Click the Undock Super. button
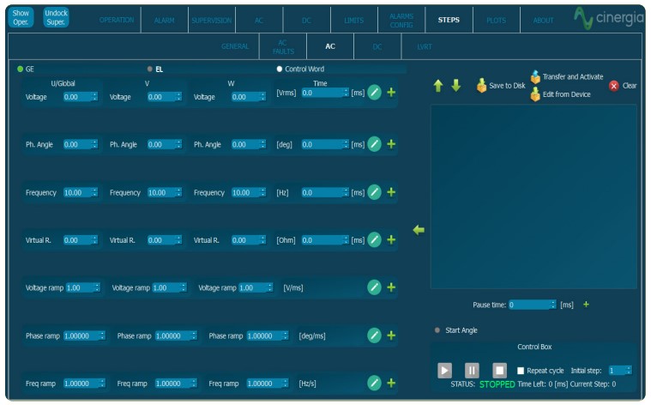Viewport: 651px width, 405px height. click(56, 17)
